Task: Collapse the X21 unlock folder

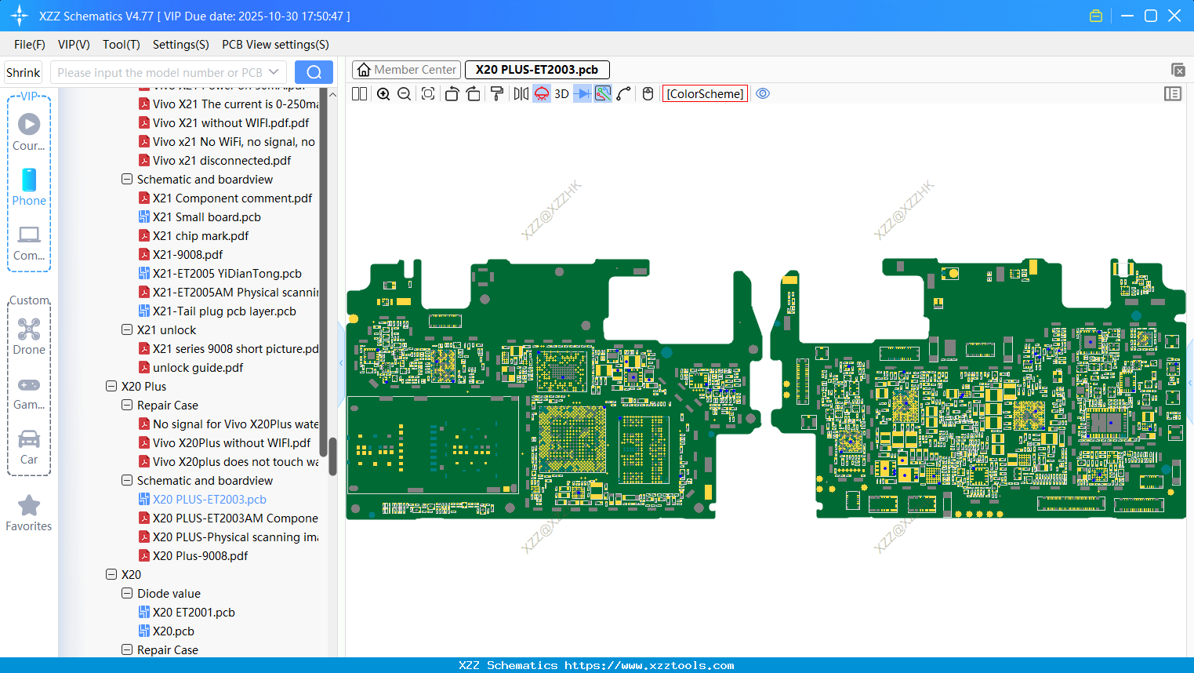Action: (x=127, y=329)
